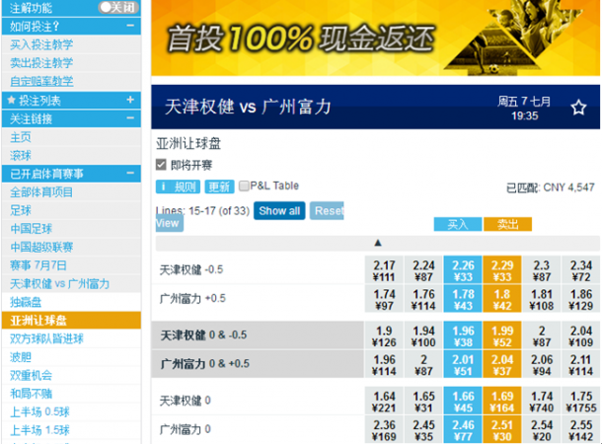602x444 pixels.
Task: Open the 规则 info button
Action: 179,186
